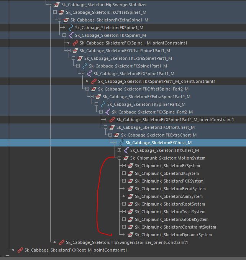
Task: Click the constraint icon of FKXRoot_M_pointConstraint1
Action: coord(20,250)
